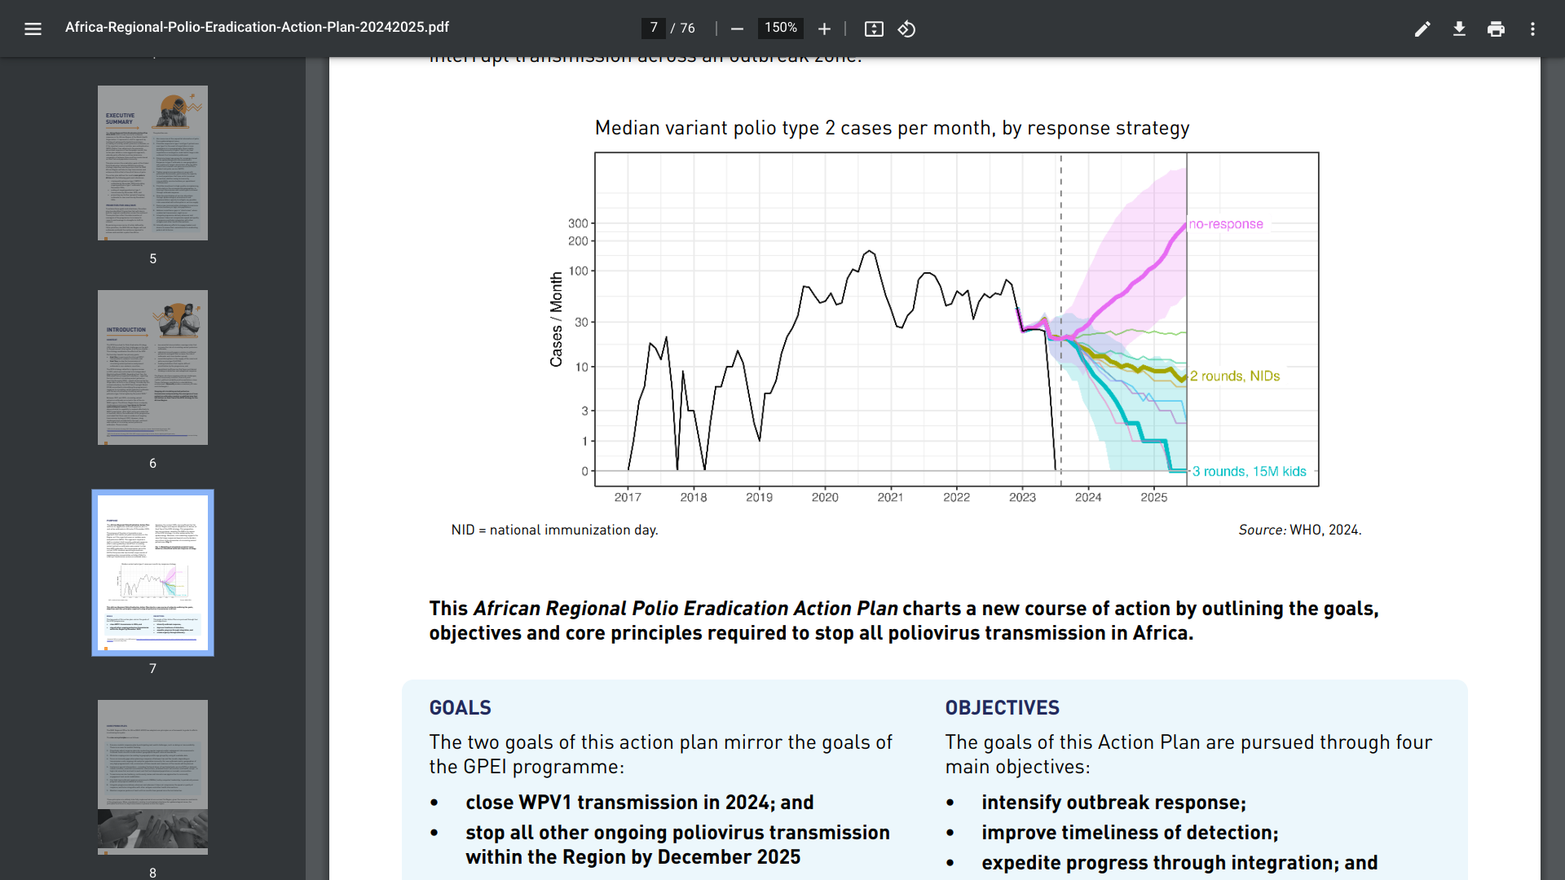Click the OBJECTIVES heading
This screenshot has height=880, width=1565.
click(x=1002, y=707)
